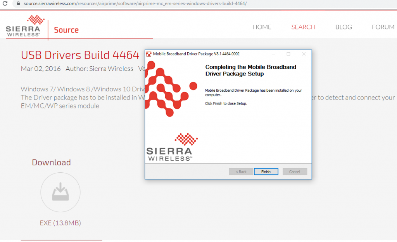Click the 'has been installed on your computer' text
Viewport: 397px width, 242px height.
coord(253,93)
